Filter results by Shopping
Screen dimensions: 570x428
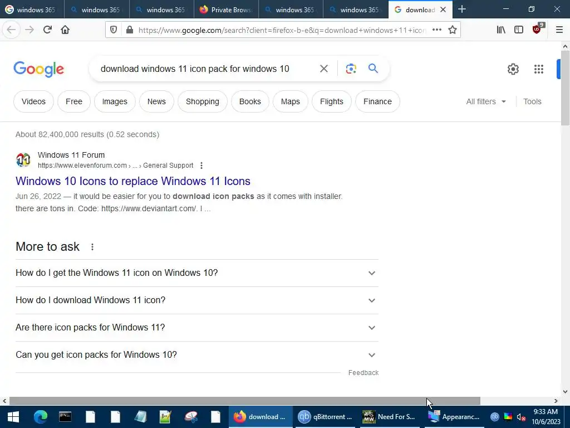pyautogui.click(x=203, y=101)
